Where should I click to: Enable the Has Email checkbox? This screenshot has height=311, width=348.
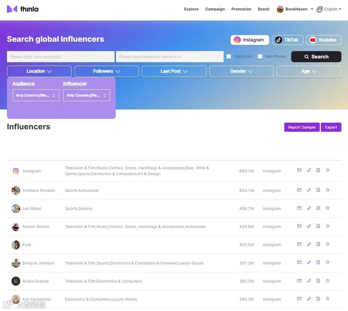coord(229,56)
